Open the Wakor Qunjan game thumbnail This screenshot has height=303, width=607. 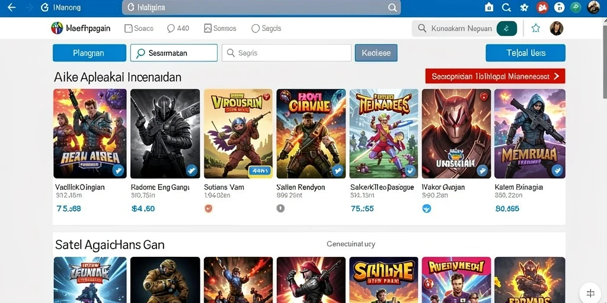[x=456, y=134]
